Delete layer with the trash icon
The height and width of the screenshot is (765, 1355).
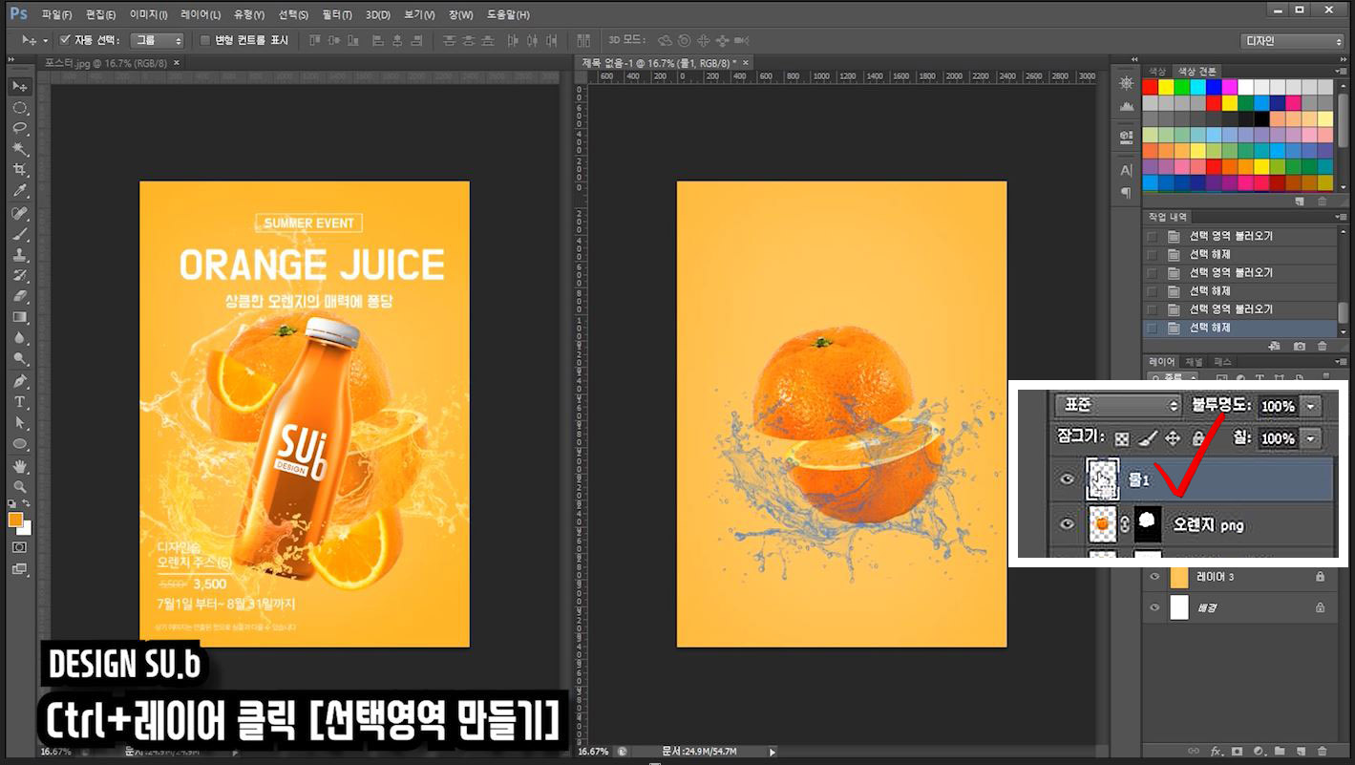tap(1322, 751)
